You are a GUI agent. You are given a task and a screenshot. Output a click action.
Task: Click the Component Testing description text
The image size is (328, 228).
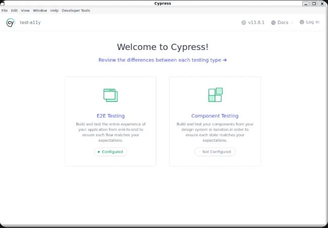(215, 132)
